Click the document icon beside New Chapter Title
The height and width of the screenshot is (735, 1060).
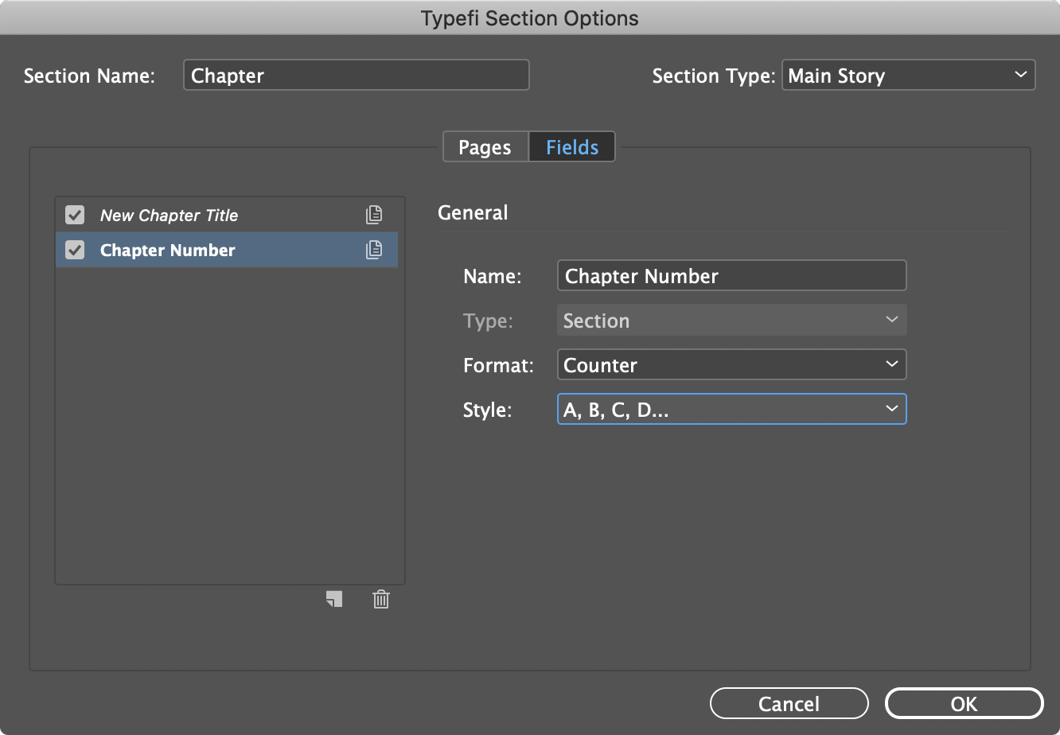coord(374,215)
